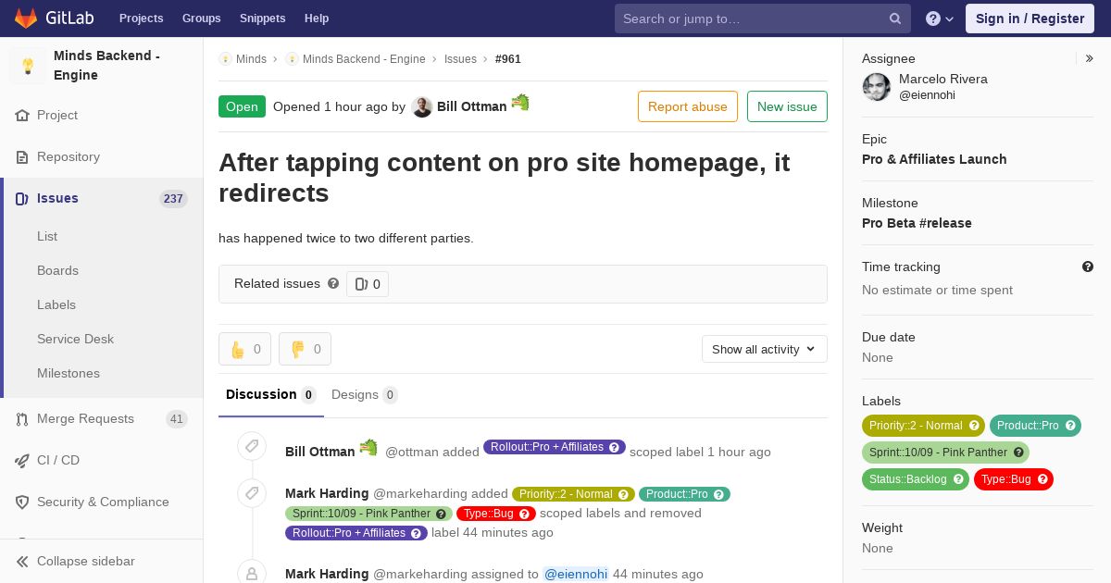The height and width of the screenshot is (583, 1111).
Task: Collapse the right sidebar with double arrow
Action: tap(1090, 58)
